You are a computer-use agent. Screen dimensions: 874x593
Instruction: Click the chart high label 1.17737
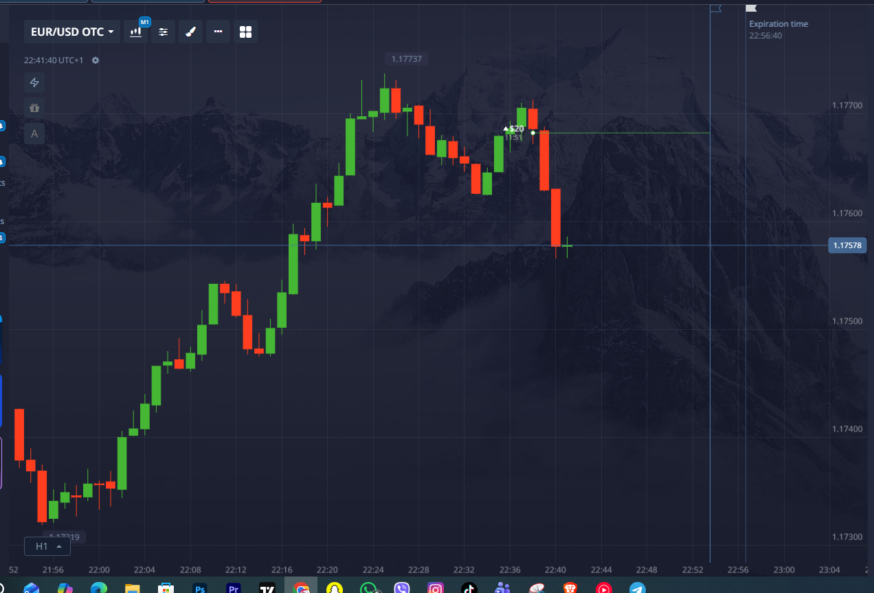point(406,59)
